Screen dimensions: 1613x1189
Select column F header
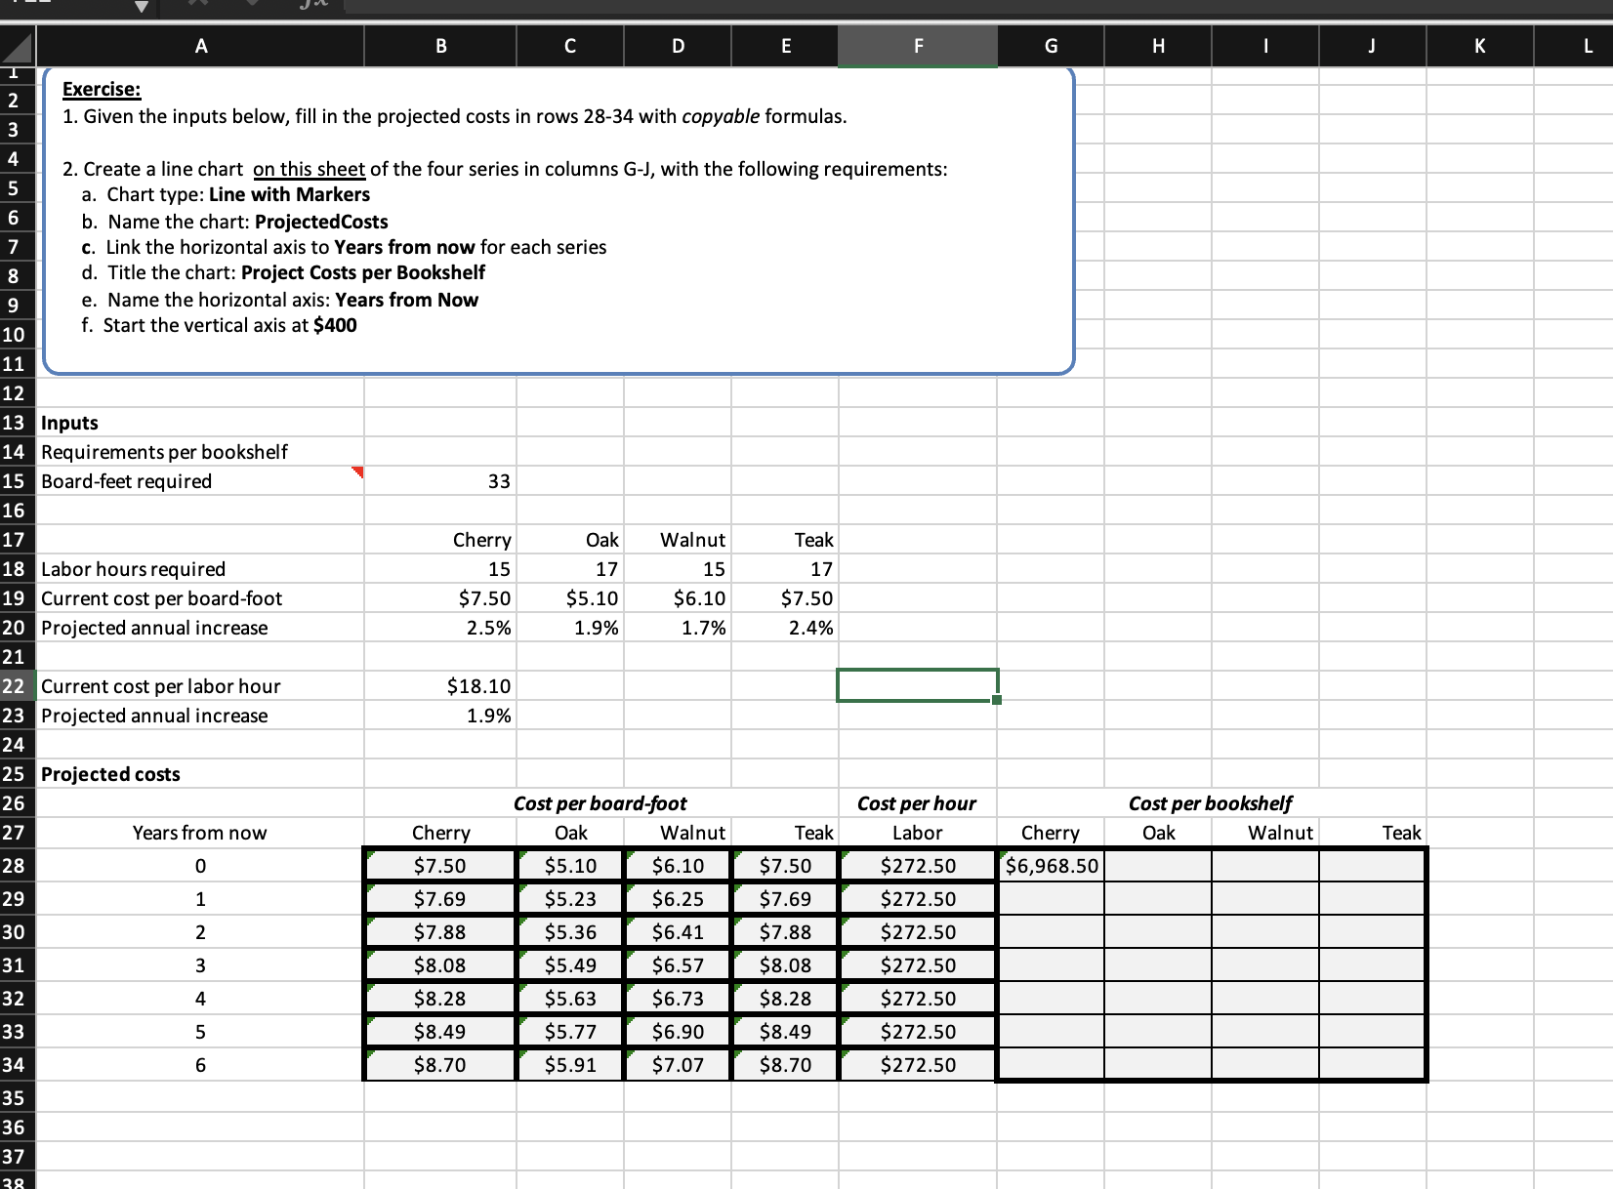click(916, 45)
